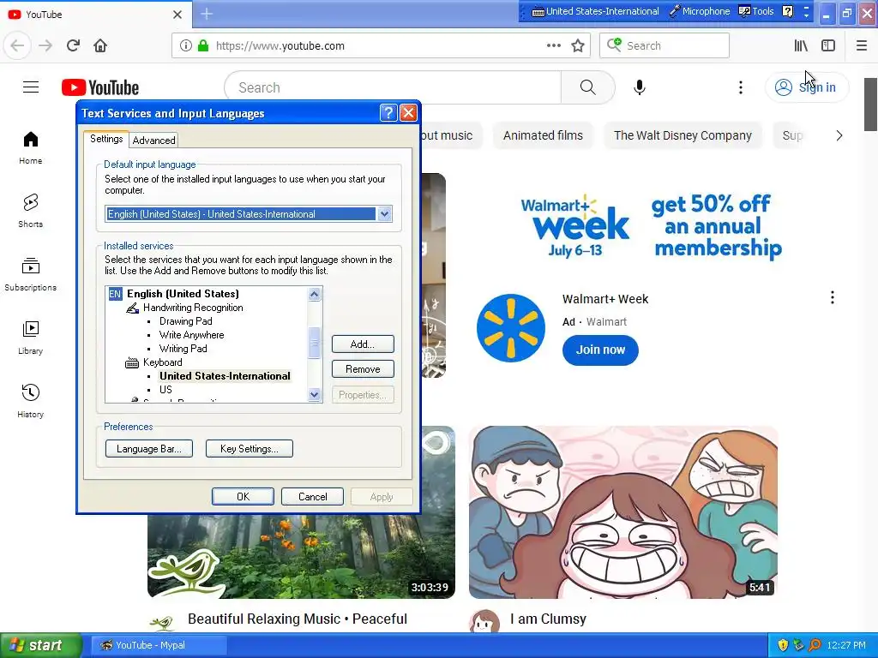The image size is (878, 658).
Task: Select the Settings tab
Action: pos(106,139)
